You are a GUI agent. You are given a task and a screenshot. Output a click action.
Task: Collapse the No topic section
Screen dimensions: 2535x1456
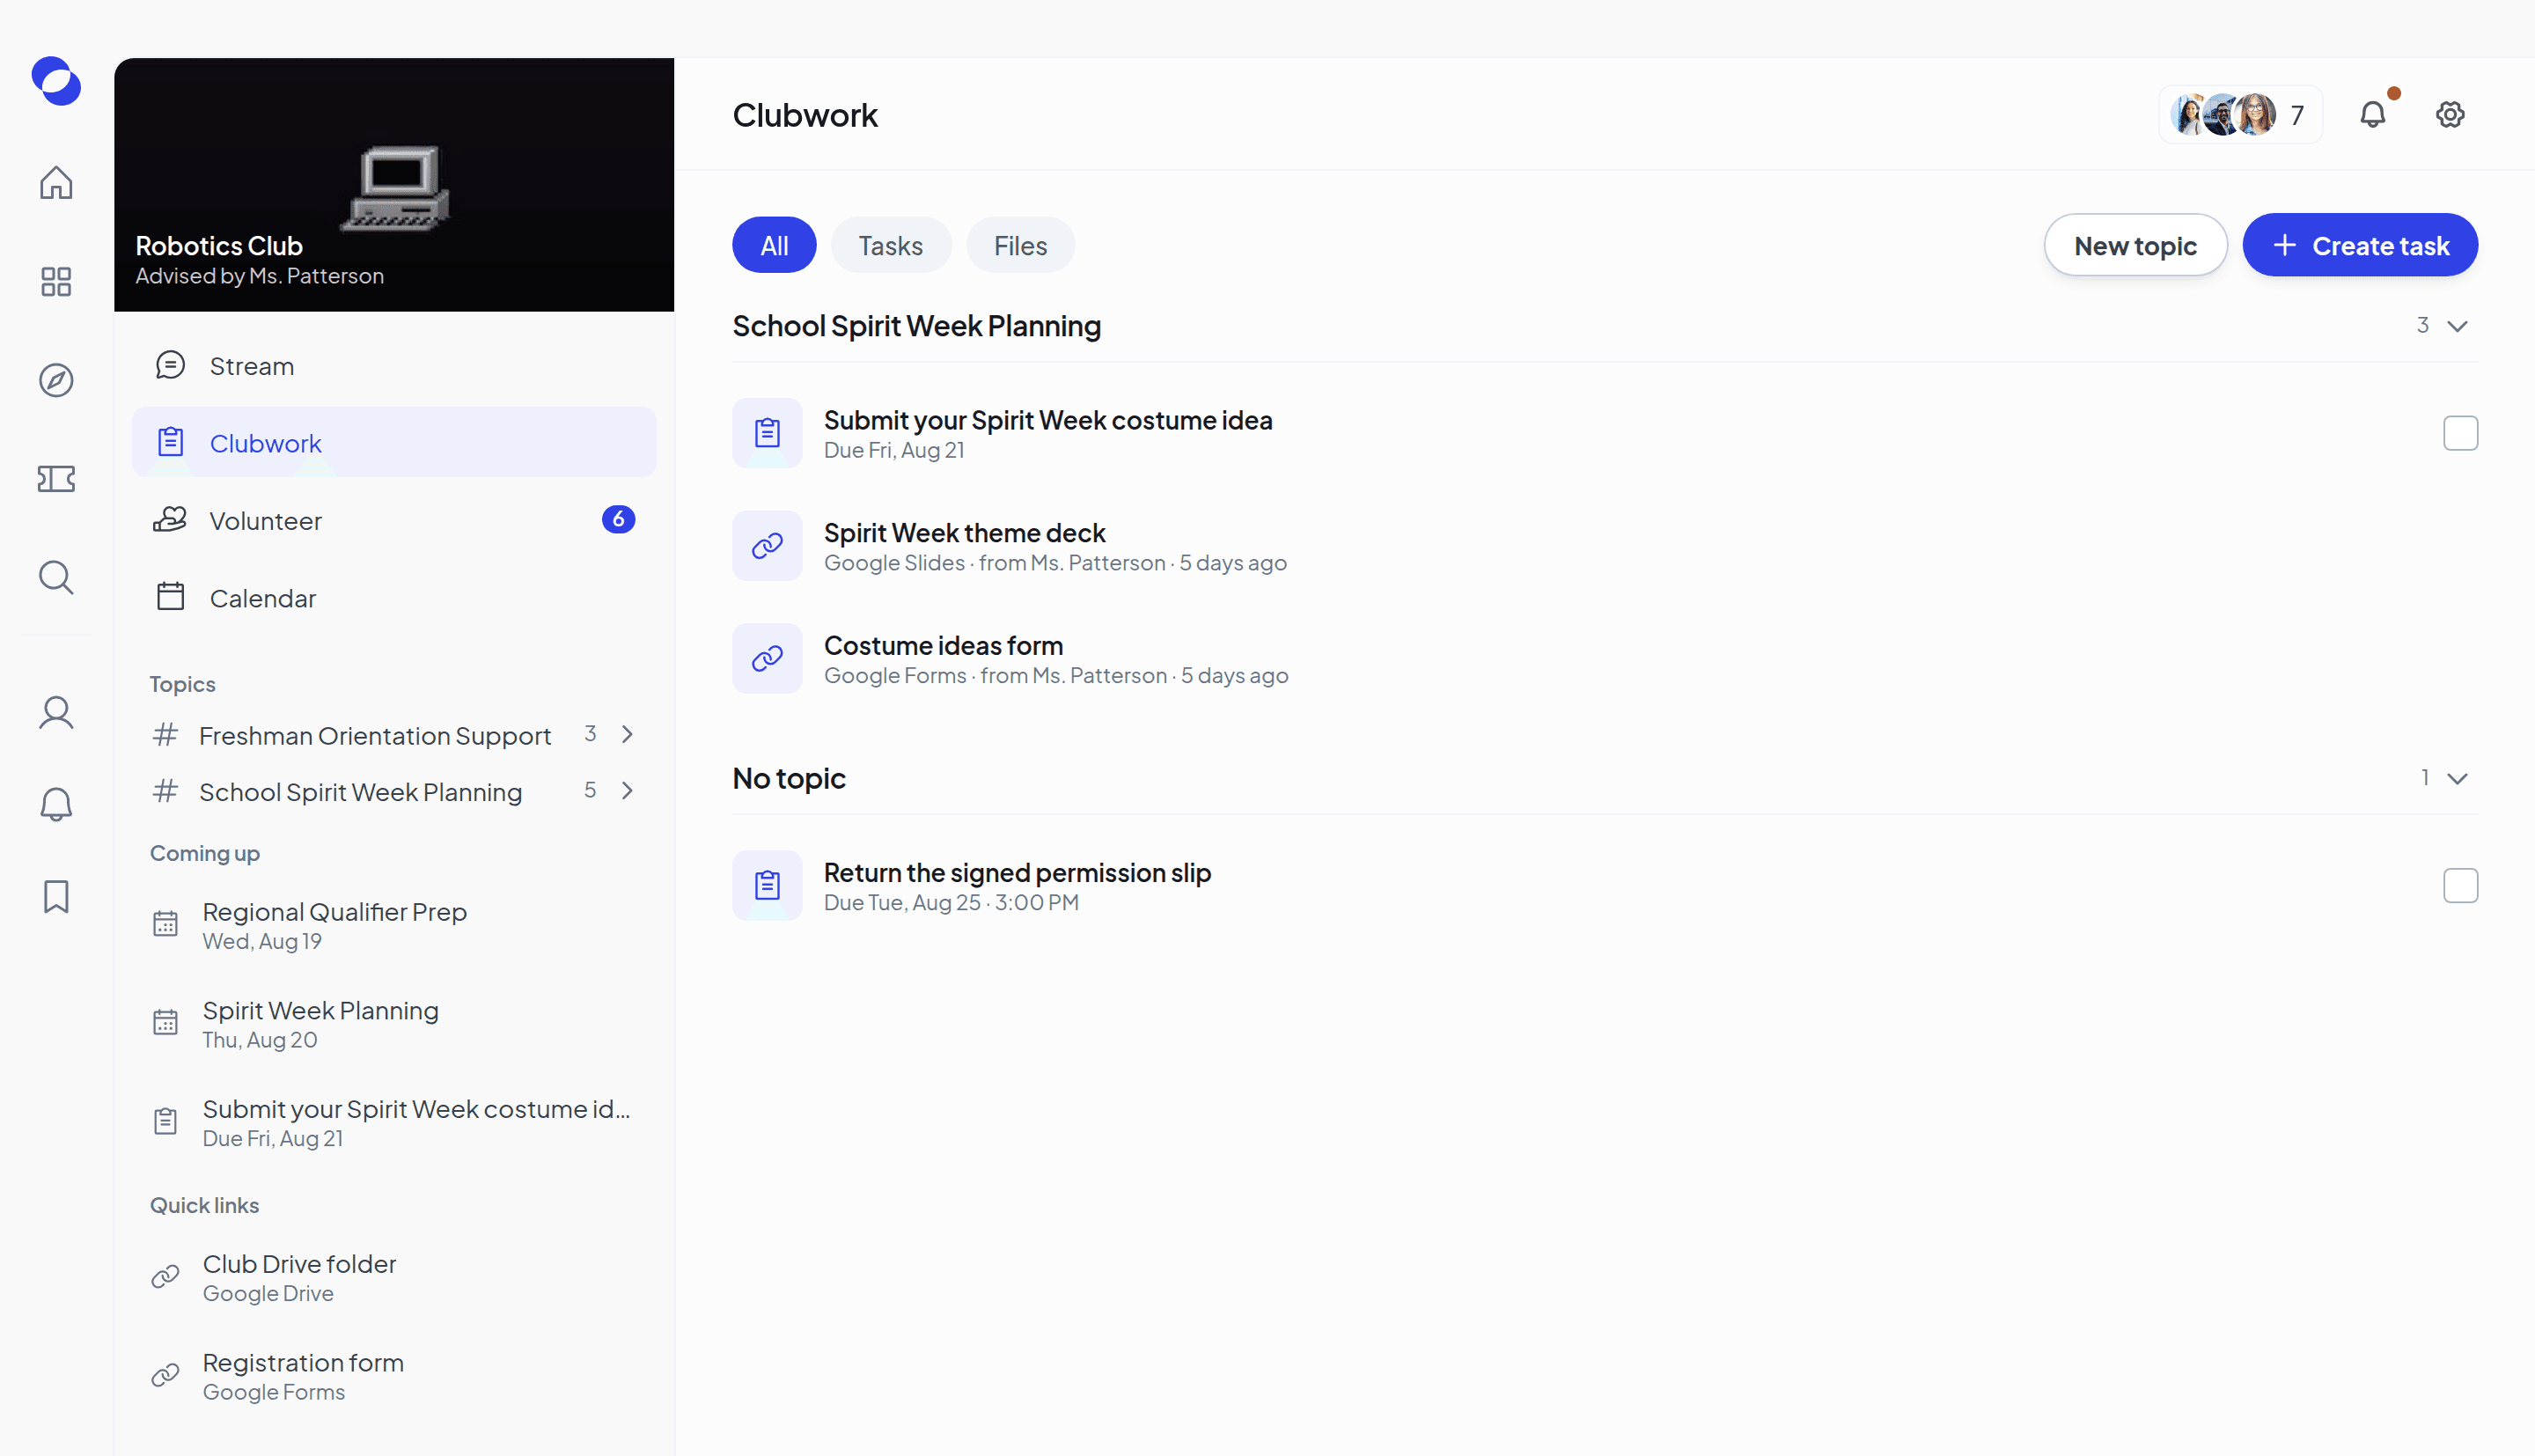pyautogui.click(x=2457, y=778)
